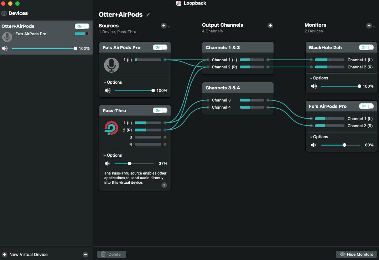Click input connector of monitor AirPods Channel 2 (R)
The height and width of the screenshot is (260, 379).
pos(311,126)
